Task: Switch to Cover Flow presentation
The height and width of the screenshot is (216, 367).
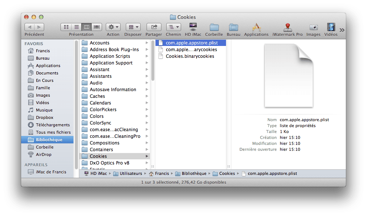Action: [96, 27]
